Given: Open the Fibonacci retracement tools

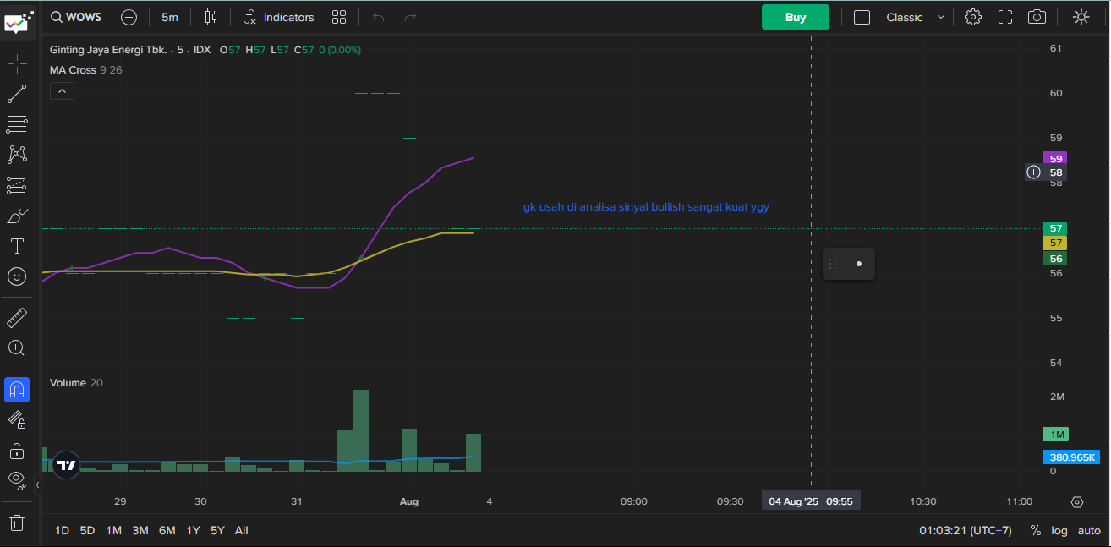Looking at the screenshot, I should click(17, 124).
